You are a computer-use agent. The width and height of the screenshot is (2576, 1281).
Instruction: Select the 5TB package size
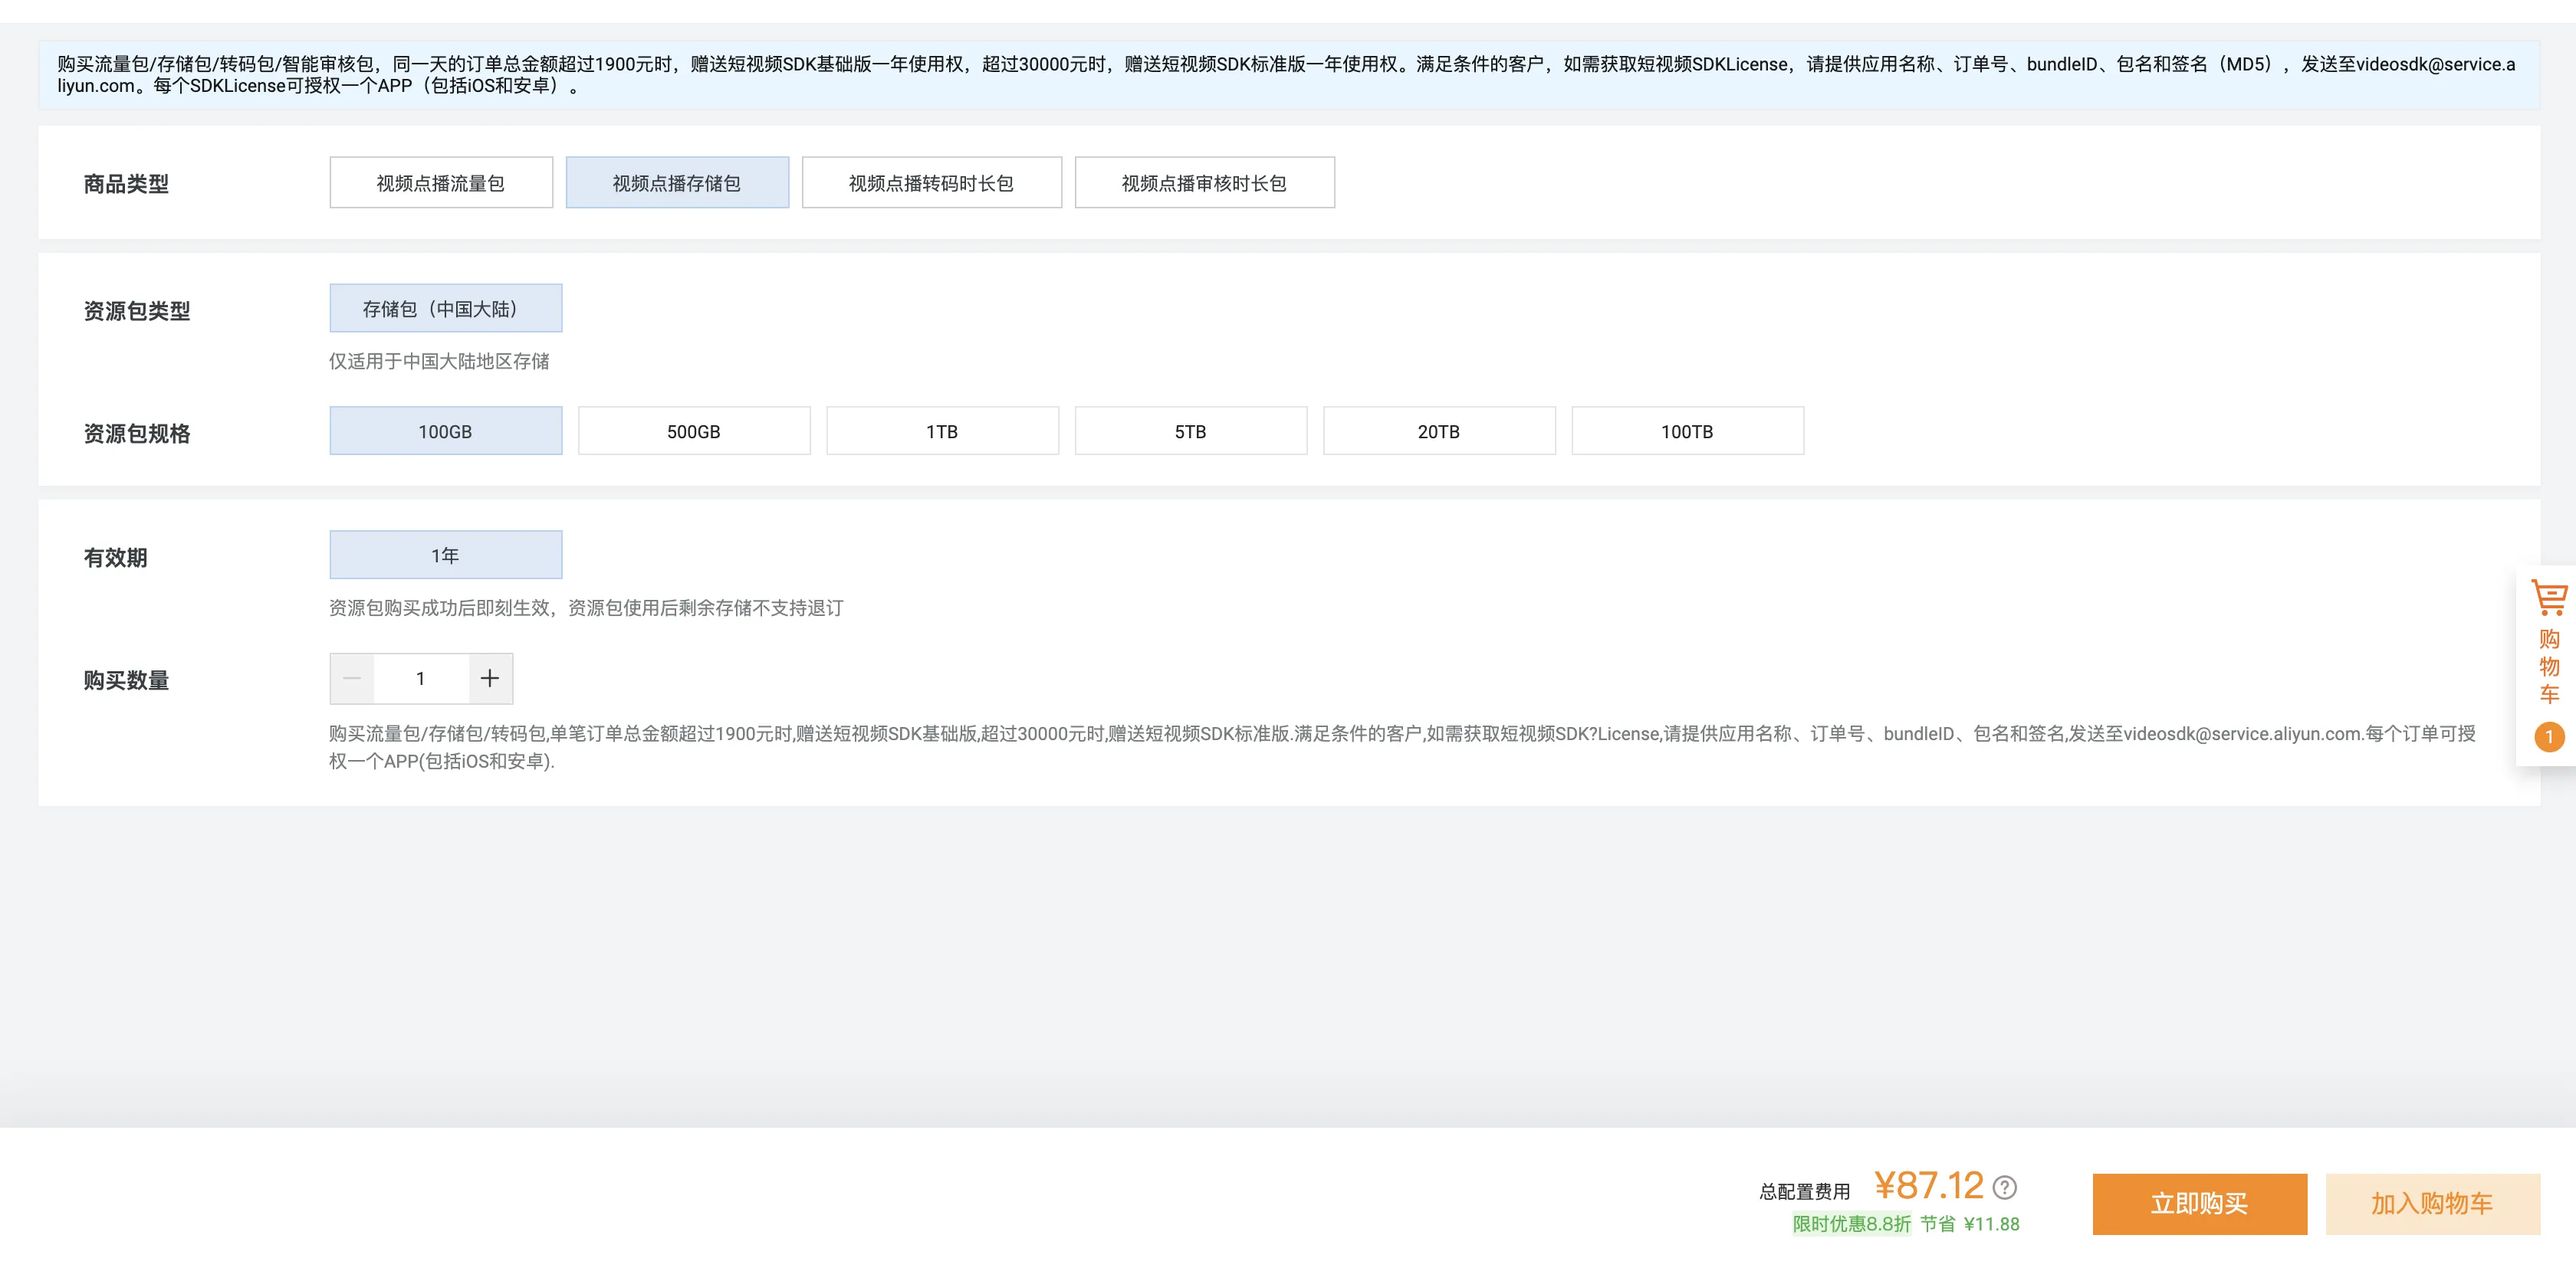click(1191, 431)
